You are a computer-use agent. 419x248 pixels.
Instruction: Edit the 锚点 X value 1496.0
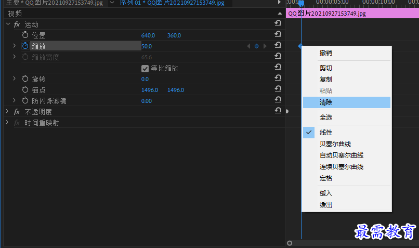(x=150, y=90)
